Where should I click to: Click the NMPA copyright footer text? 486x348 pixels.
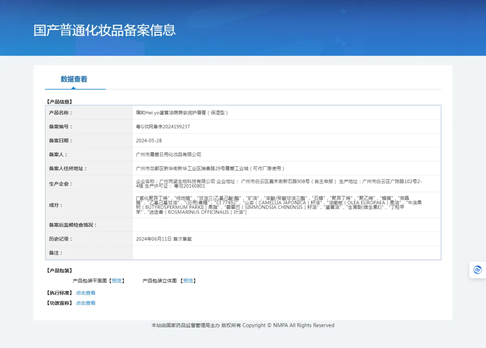pyautogui.click(x=243, y=325)
